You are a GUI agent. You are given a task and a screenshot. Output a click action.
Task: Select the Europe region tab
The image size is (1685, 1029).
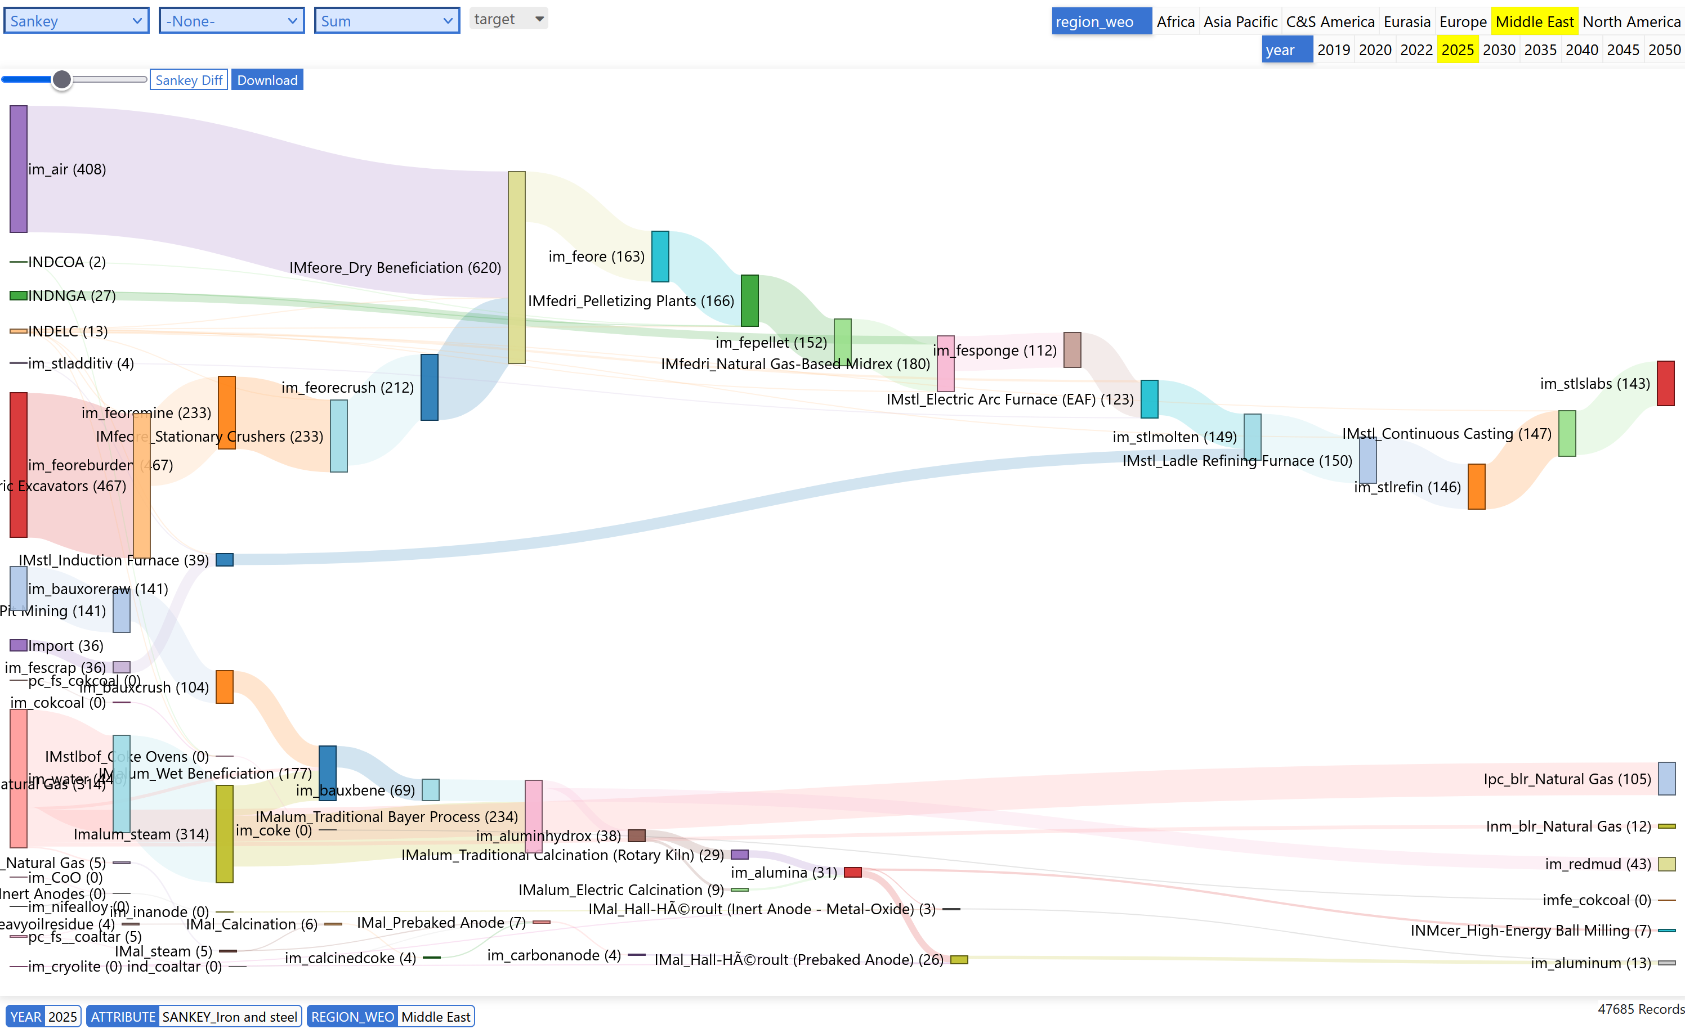pyautogui.click(x=1463, y=21)
